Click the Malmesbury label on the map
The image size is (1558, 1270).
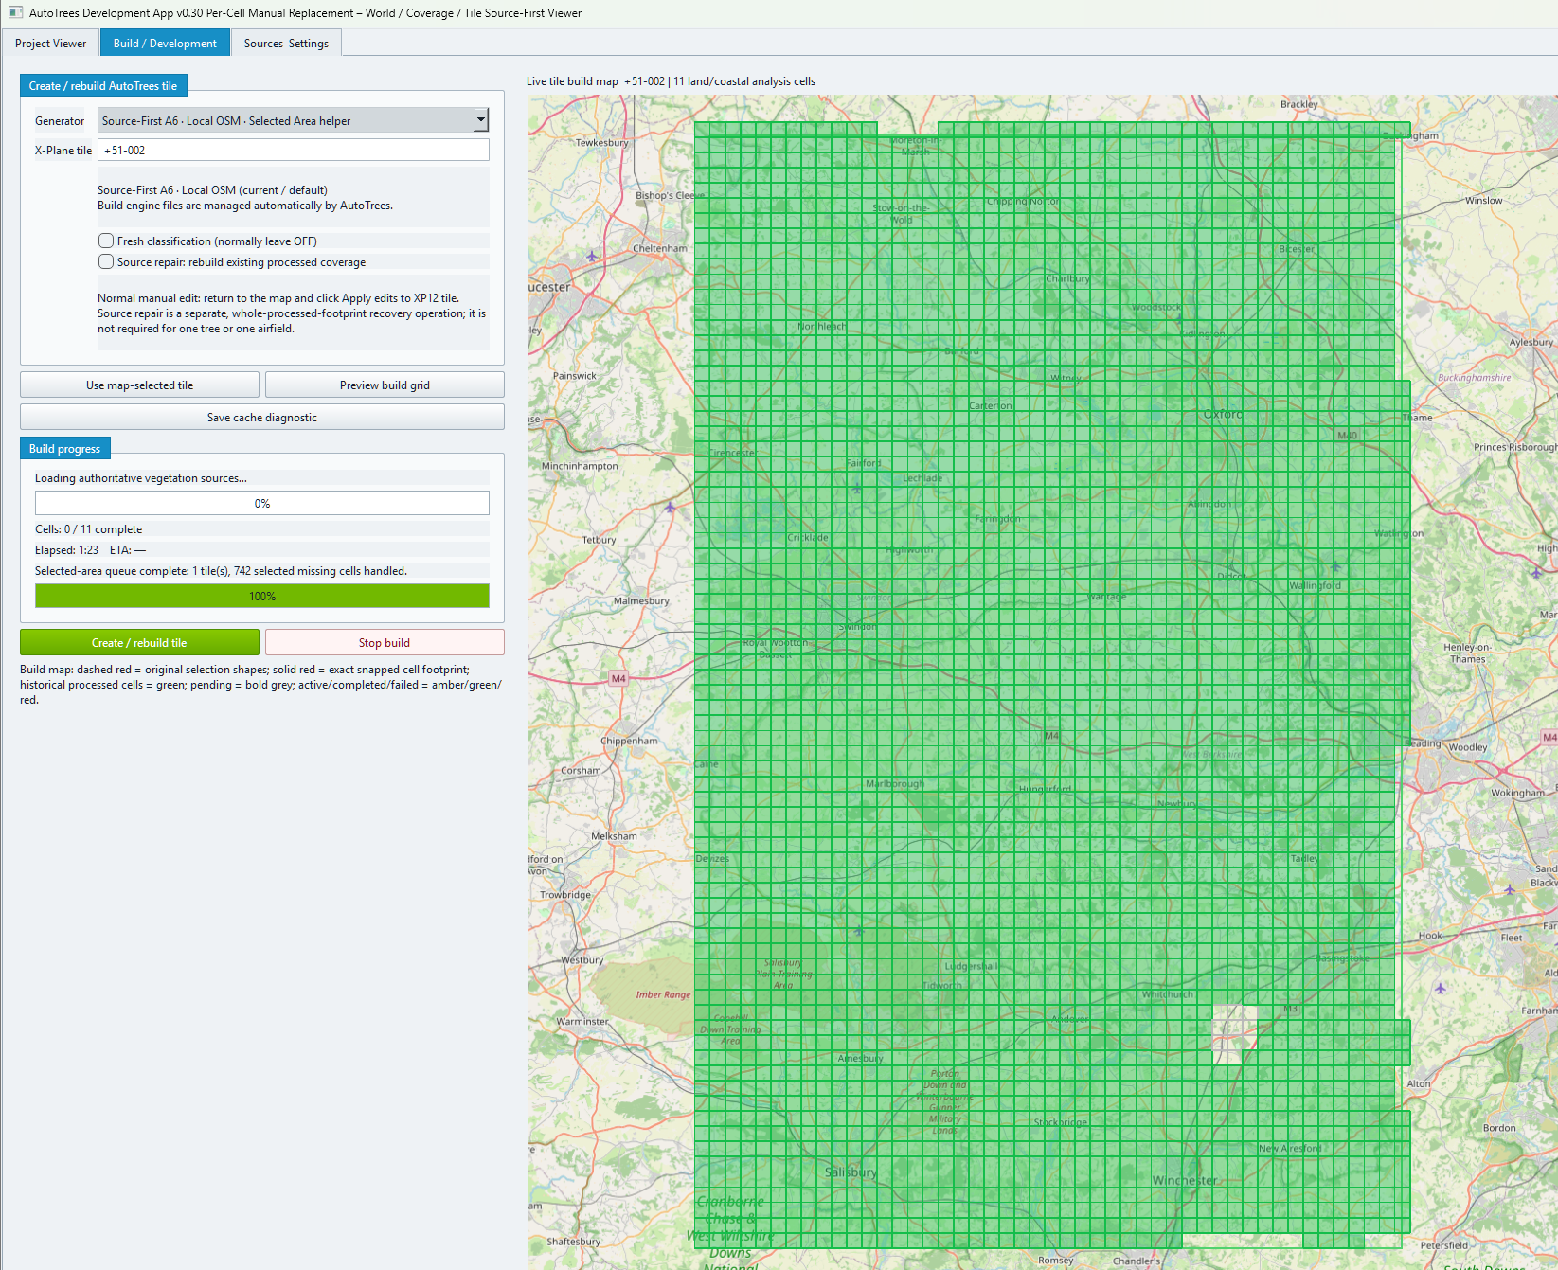click(641, 600)
